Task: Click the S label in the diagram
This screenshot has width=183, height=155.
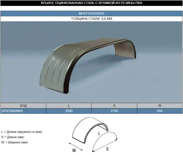Action: 107,149
